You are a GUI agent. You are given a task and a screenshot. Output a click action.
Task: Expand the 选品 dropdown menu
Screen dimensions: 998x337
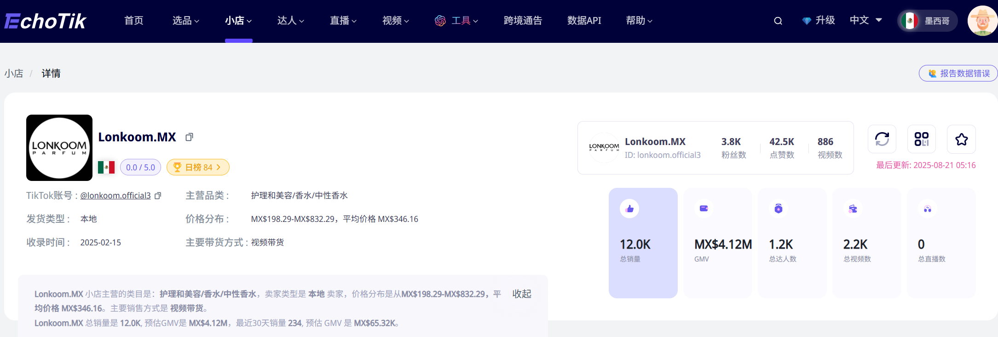coord(186,21)
